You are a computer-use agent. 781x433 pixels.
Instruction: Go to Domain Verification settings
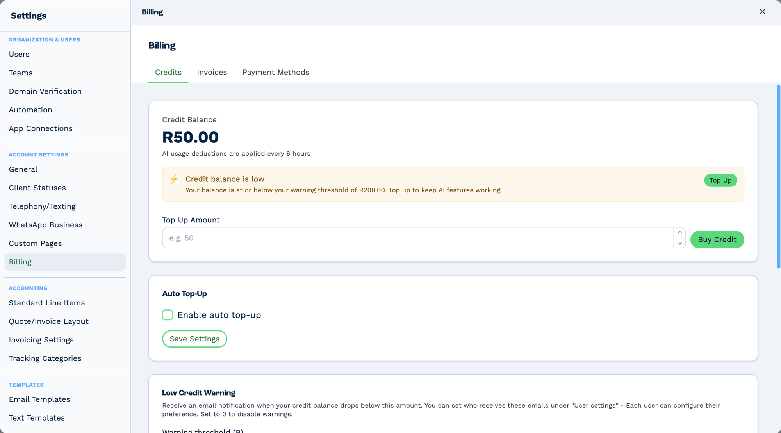coord(65,91)
